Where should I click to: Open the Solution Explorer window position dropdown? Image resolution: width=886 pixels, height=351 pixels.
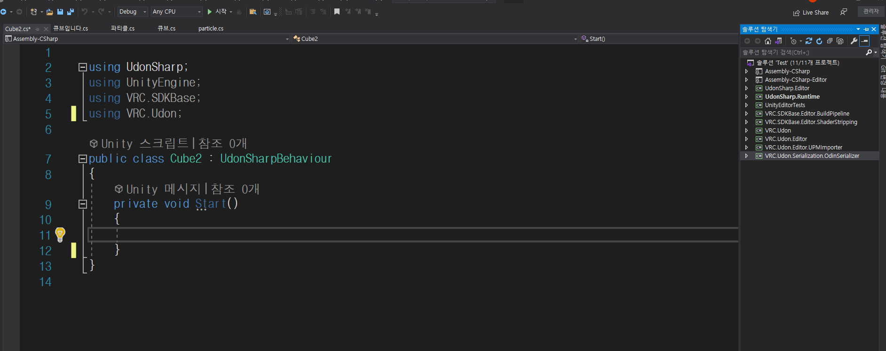(858, 29)
